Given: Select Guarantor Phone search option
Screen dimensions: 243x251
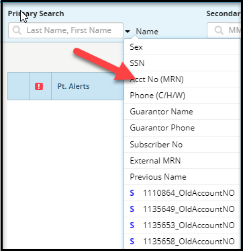Looking at the screenshot, I should 183,128.
